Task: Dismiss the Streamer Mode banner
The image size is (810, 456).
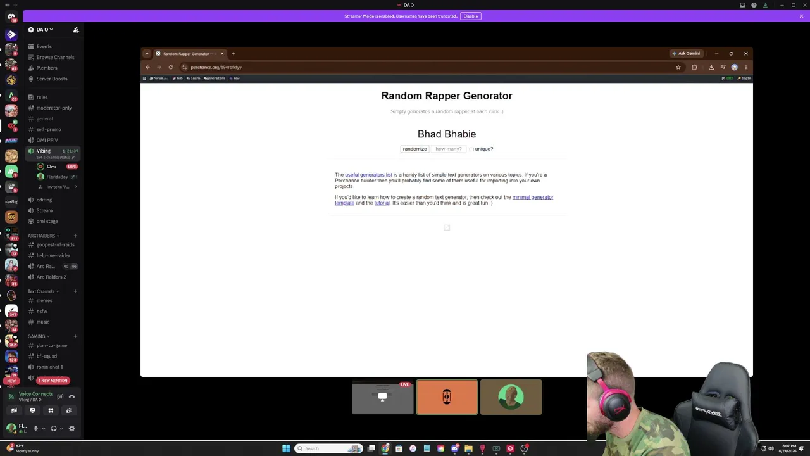Action: (801, 16)
